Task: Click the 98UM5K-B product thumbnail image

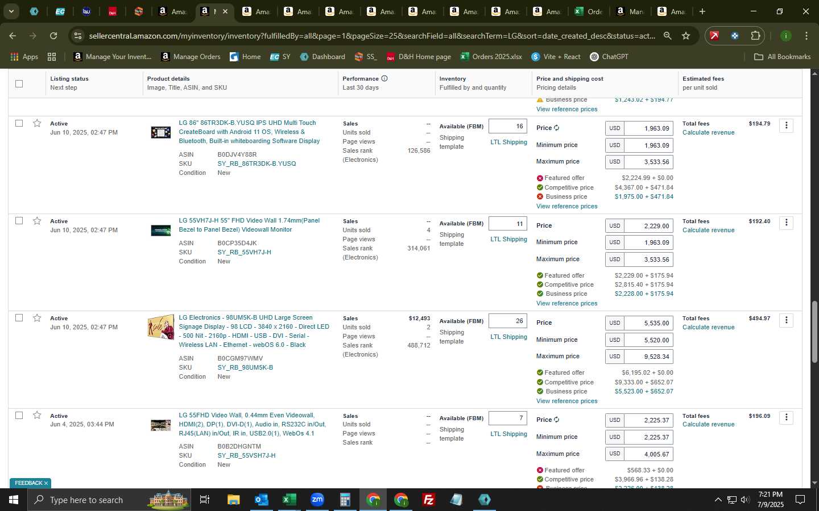Action: tap(160, 327)
